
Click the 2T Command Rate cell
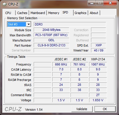coord(98,95)
